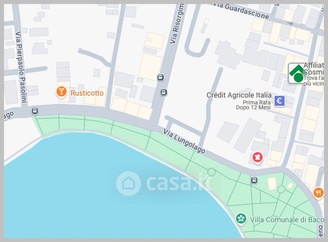Click the bus stop beside Villa Comunale park
The height and width of the screenshot is (242, 328).
point(254,180)
